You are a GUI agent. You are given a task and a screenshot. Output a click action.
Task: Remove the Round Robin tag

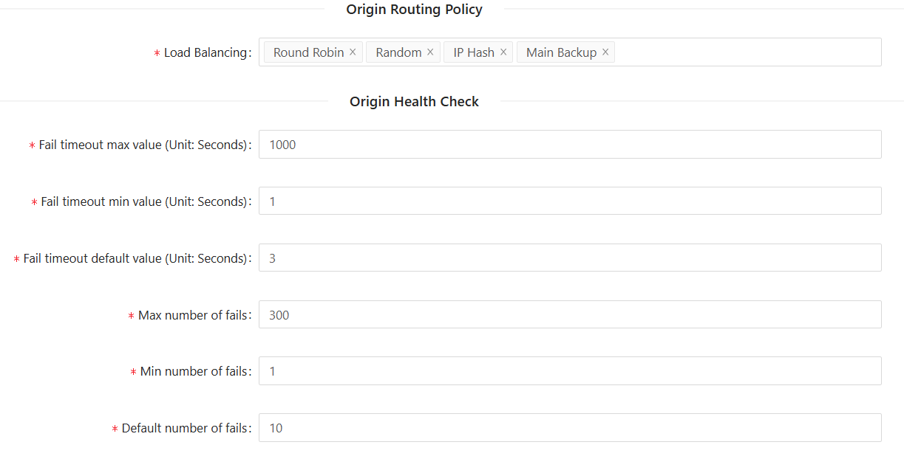[x=353, y=52]
